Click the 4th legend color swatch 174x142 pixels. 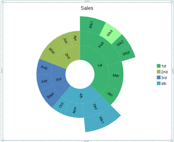point(159,83)
